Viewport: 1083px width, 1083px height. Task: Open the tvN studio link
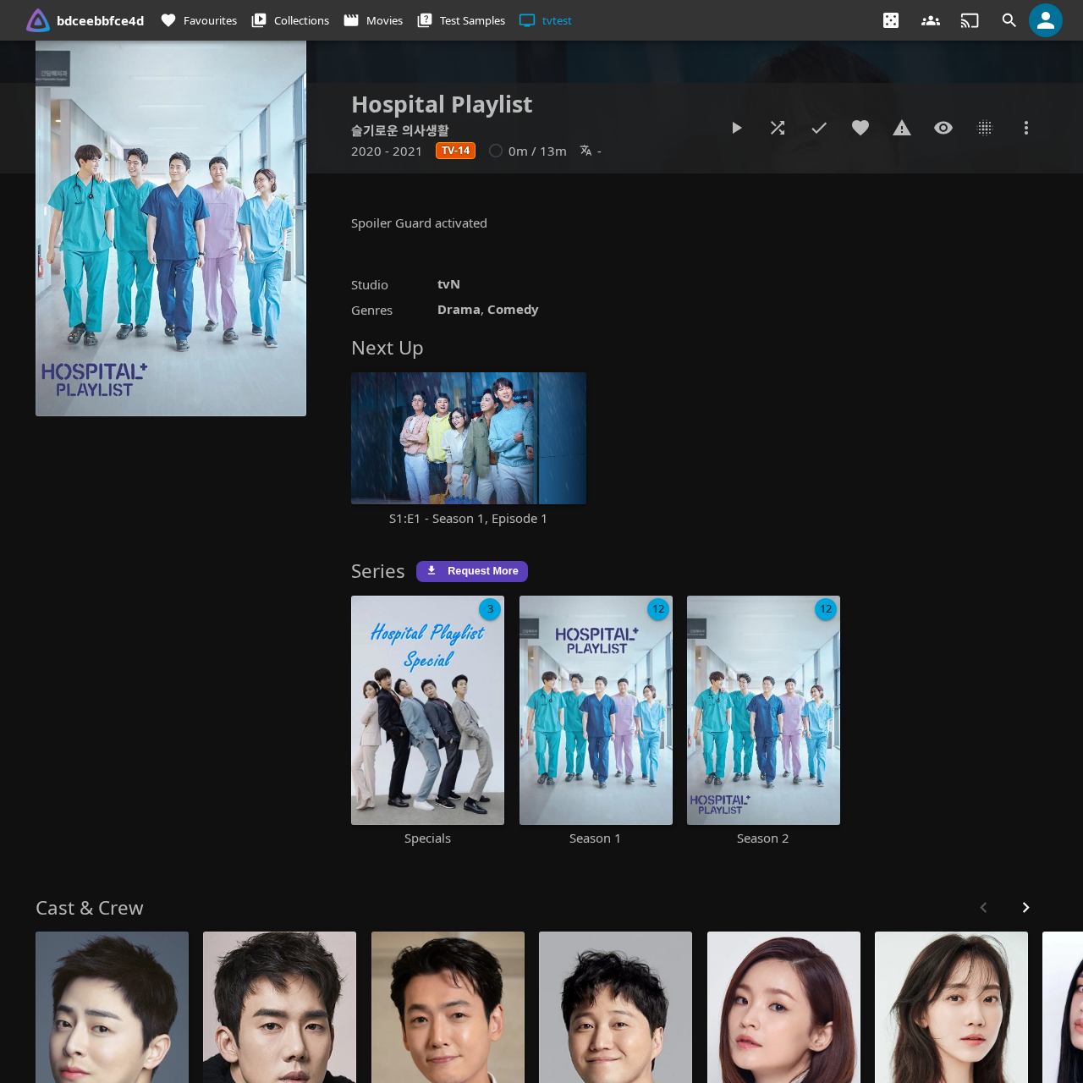(448, 284)
